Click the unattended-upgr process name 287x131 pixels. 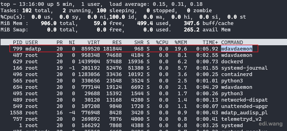point(244,106)
